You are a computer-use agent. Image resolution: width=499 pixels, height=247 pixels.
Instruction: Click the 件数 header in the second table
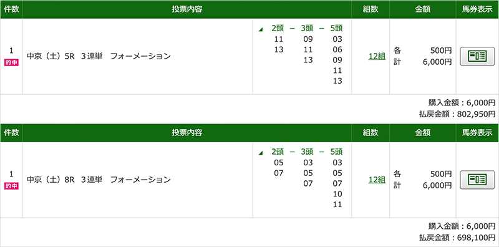(11, 133)
